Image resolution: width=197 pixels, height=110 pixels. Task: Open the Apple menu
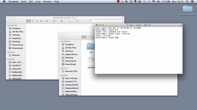(x=4, y=2)
